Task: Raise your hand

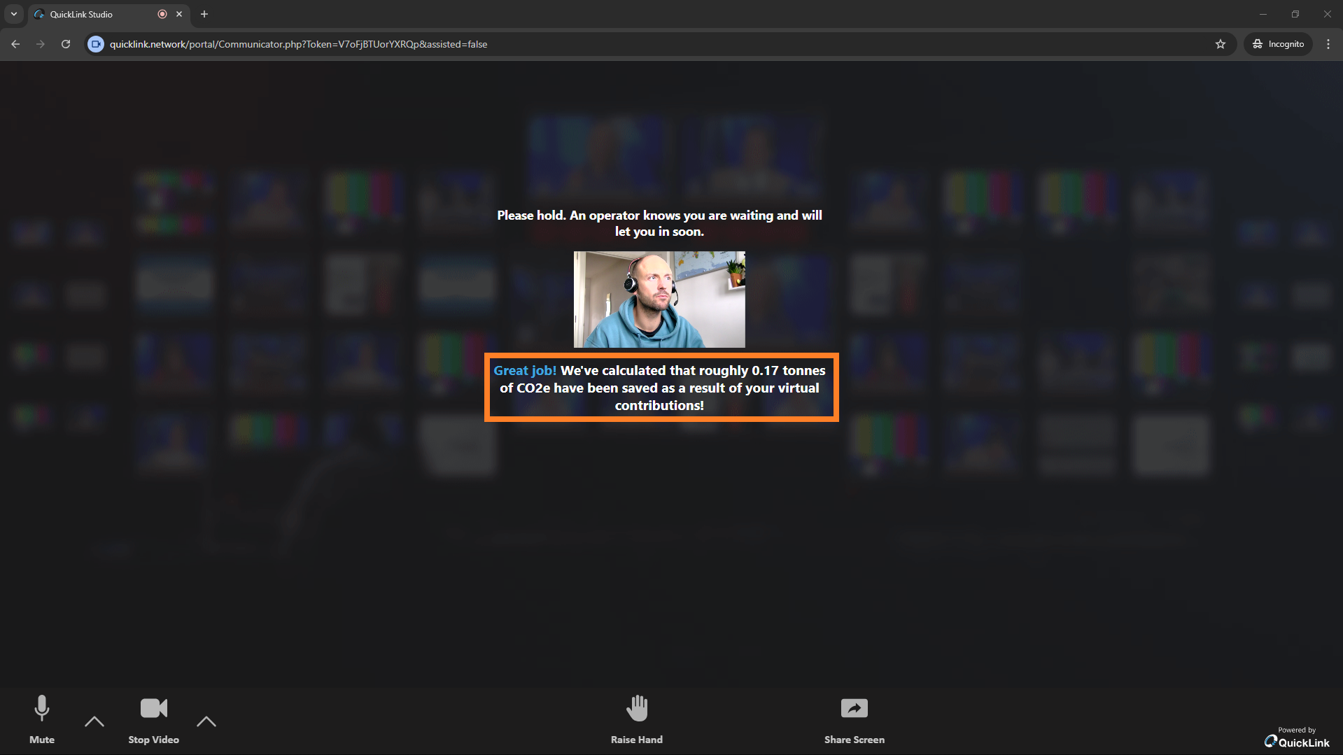Action: click(x=636, y=718)
